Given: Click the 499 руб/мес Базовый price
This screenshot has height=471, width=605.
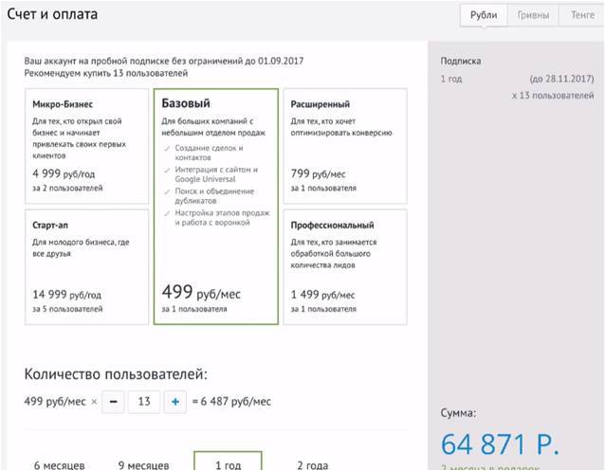Looking at the screenshot, I should coord(202,291).
